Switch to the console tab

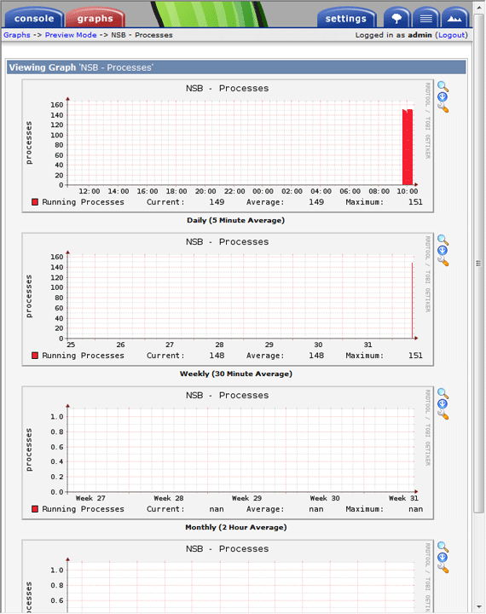(x=34, y=19)
